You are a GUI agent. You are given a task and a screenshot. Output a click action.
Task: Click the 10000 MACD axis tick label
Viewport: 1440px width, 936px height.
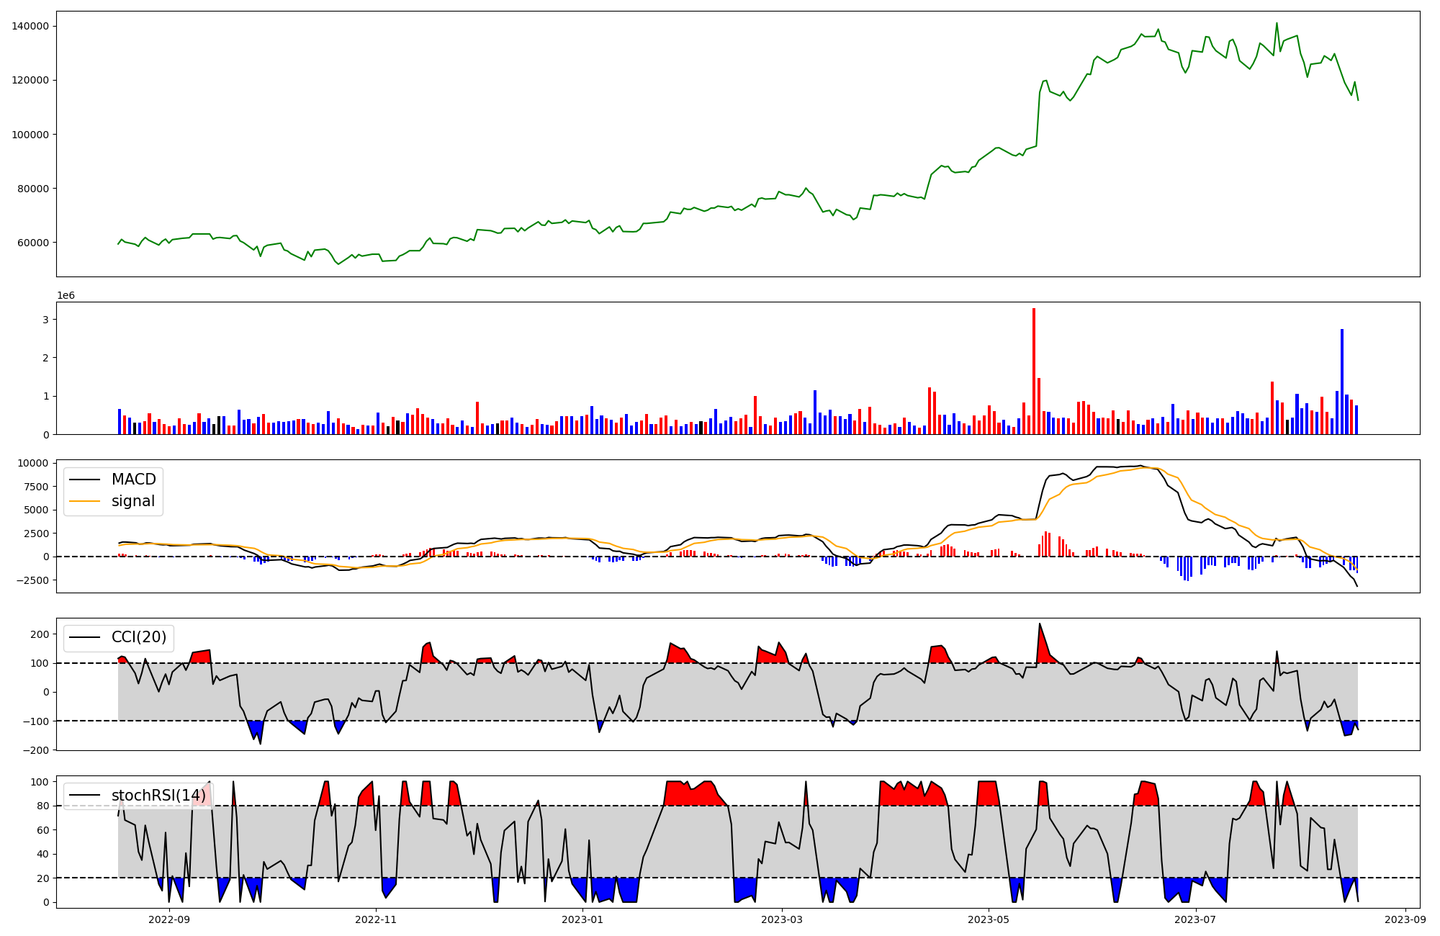pyautogui.click(x=33, y=463)
